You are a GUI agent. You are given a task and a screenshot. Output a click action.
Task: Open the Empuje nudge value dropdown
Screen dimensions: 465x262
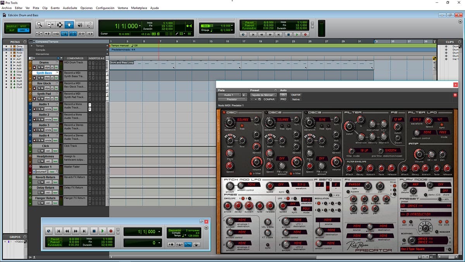(x=232, y=30)
